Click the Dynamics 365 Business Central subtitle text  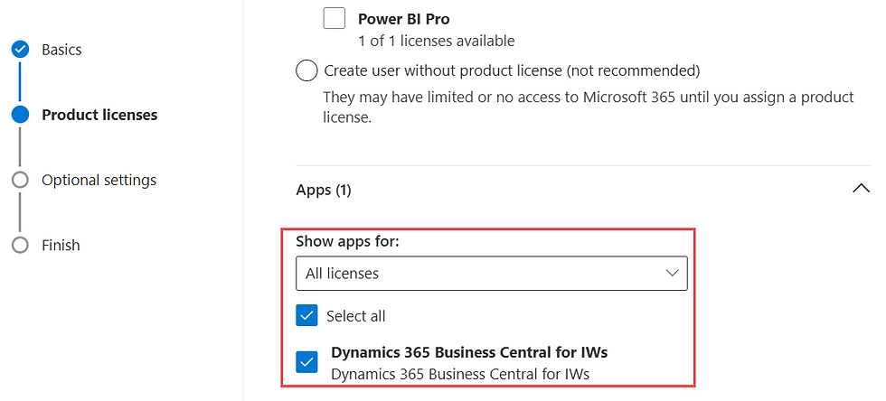coord(460,374)
